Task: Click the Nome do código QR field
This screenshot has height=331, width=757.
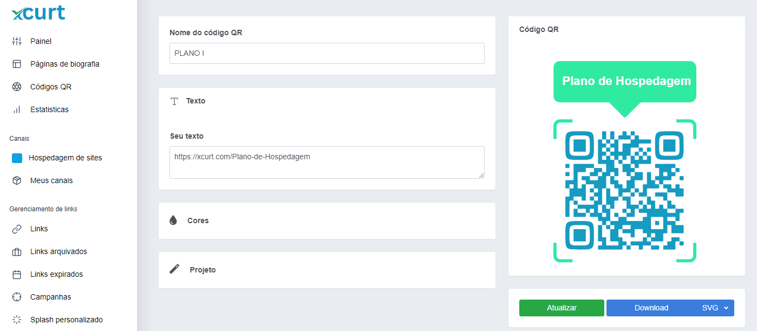Action: click(327, 54)
